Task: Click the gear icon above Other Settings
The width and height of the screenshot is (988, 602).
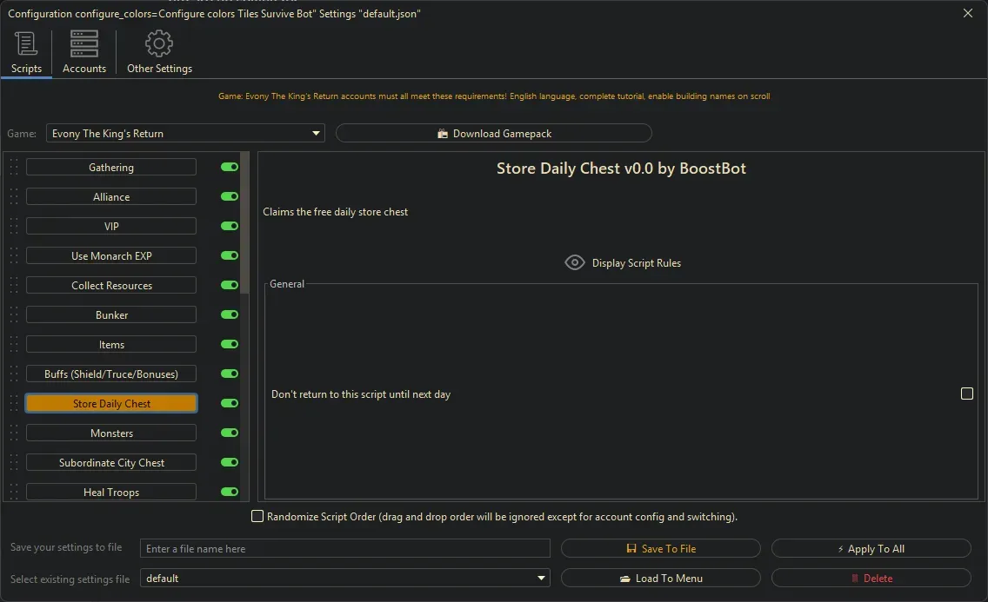Action: (x=159, y=43)
